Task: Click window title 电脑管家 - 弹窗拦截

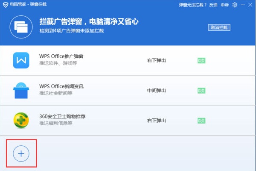Action: point(28,4)
